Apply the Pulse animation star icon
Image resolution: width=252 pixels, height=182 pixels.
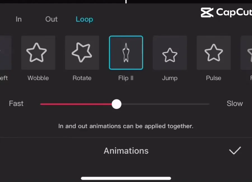214,53
